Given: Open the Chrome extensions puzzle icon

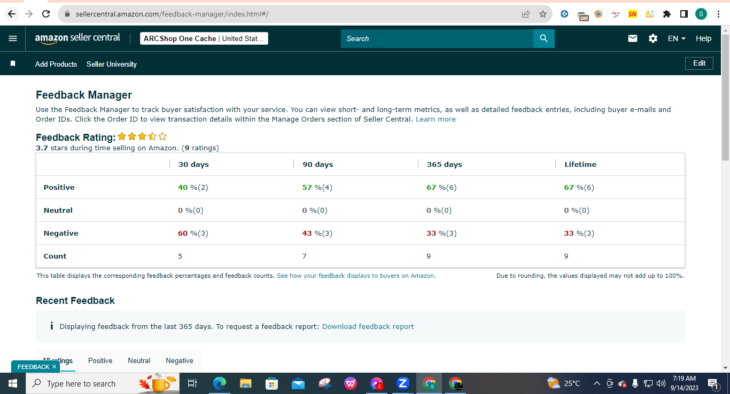Looking at the screenshot, I should point(666,14).
